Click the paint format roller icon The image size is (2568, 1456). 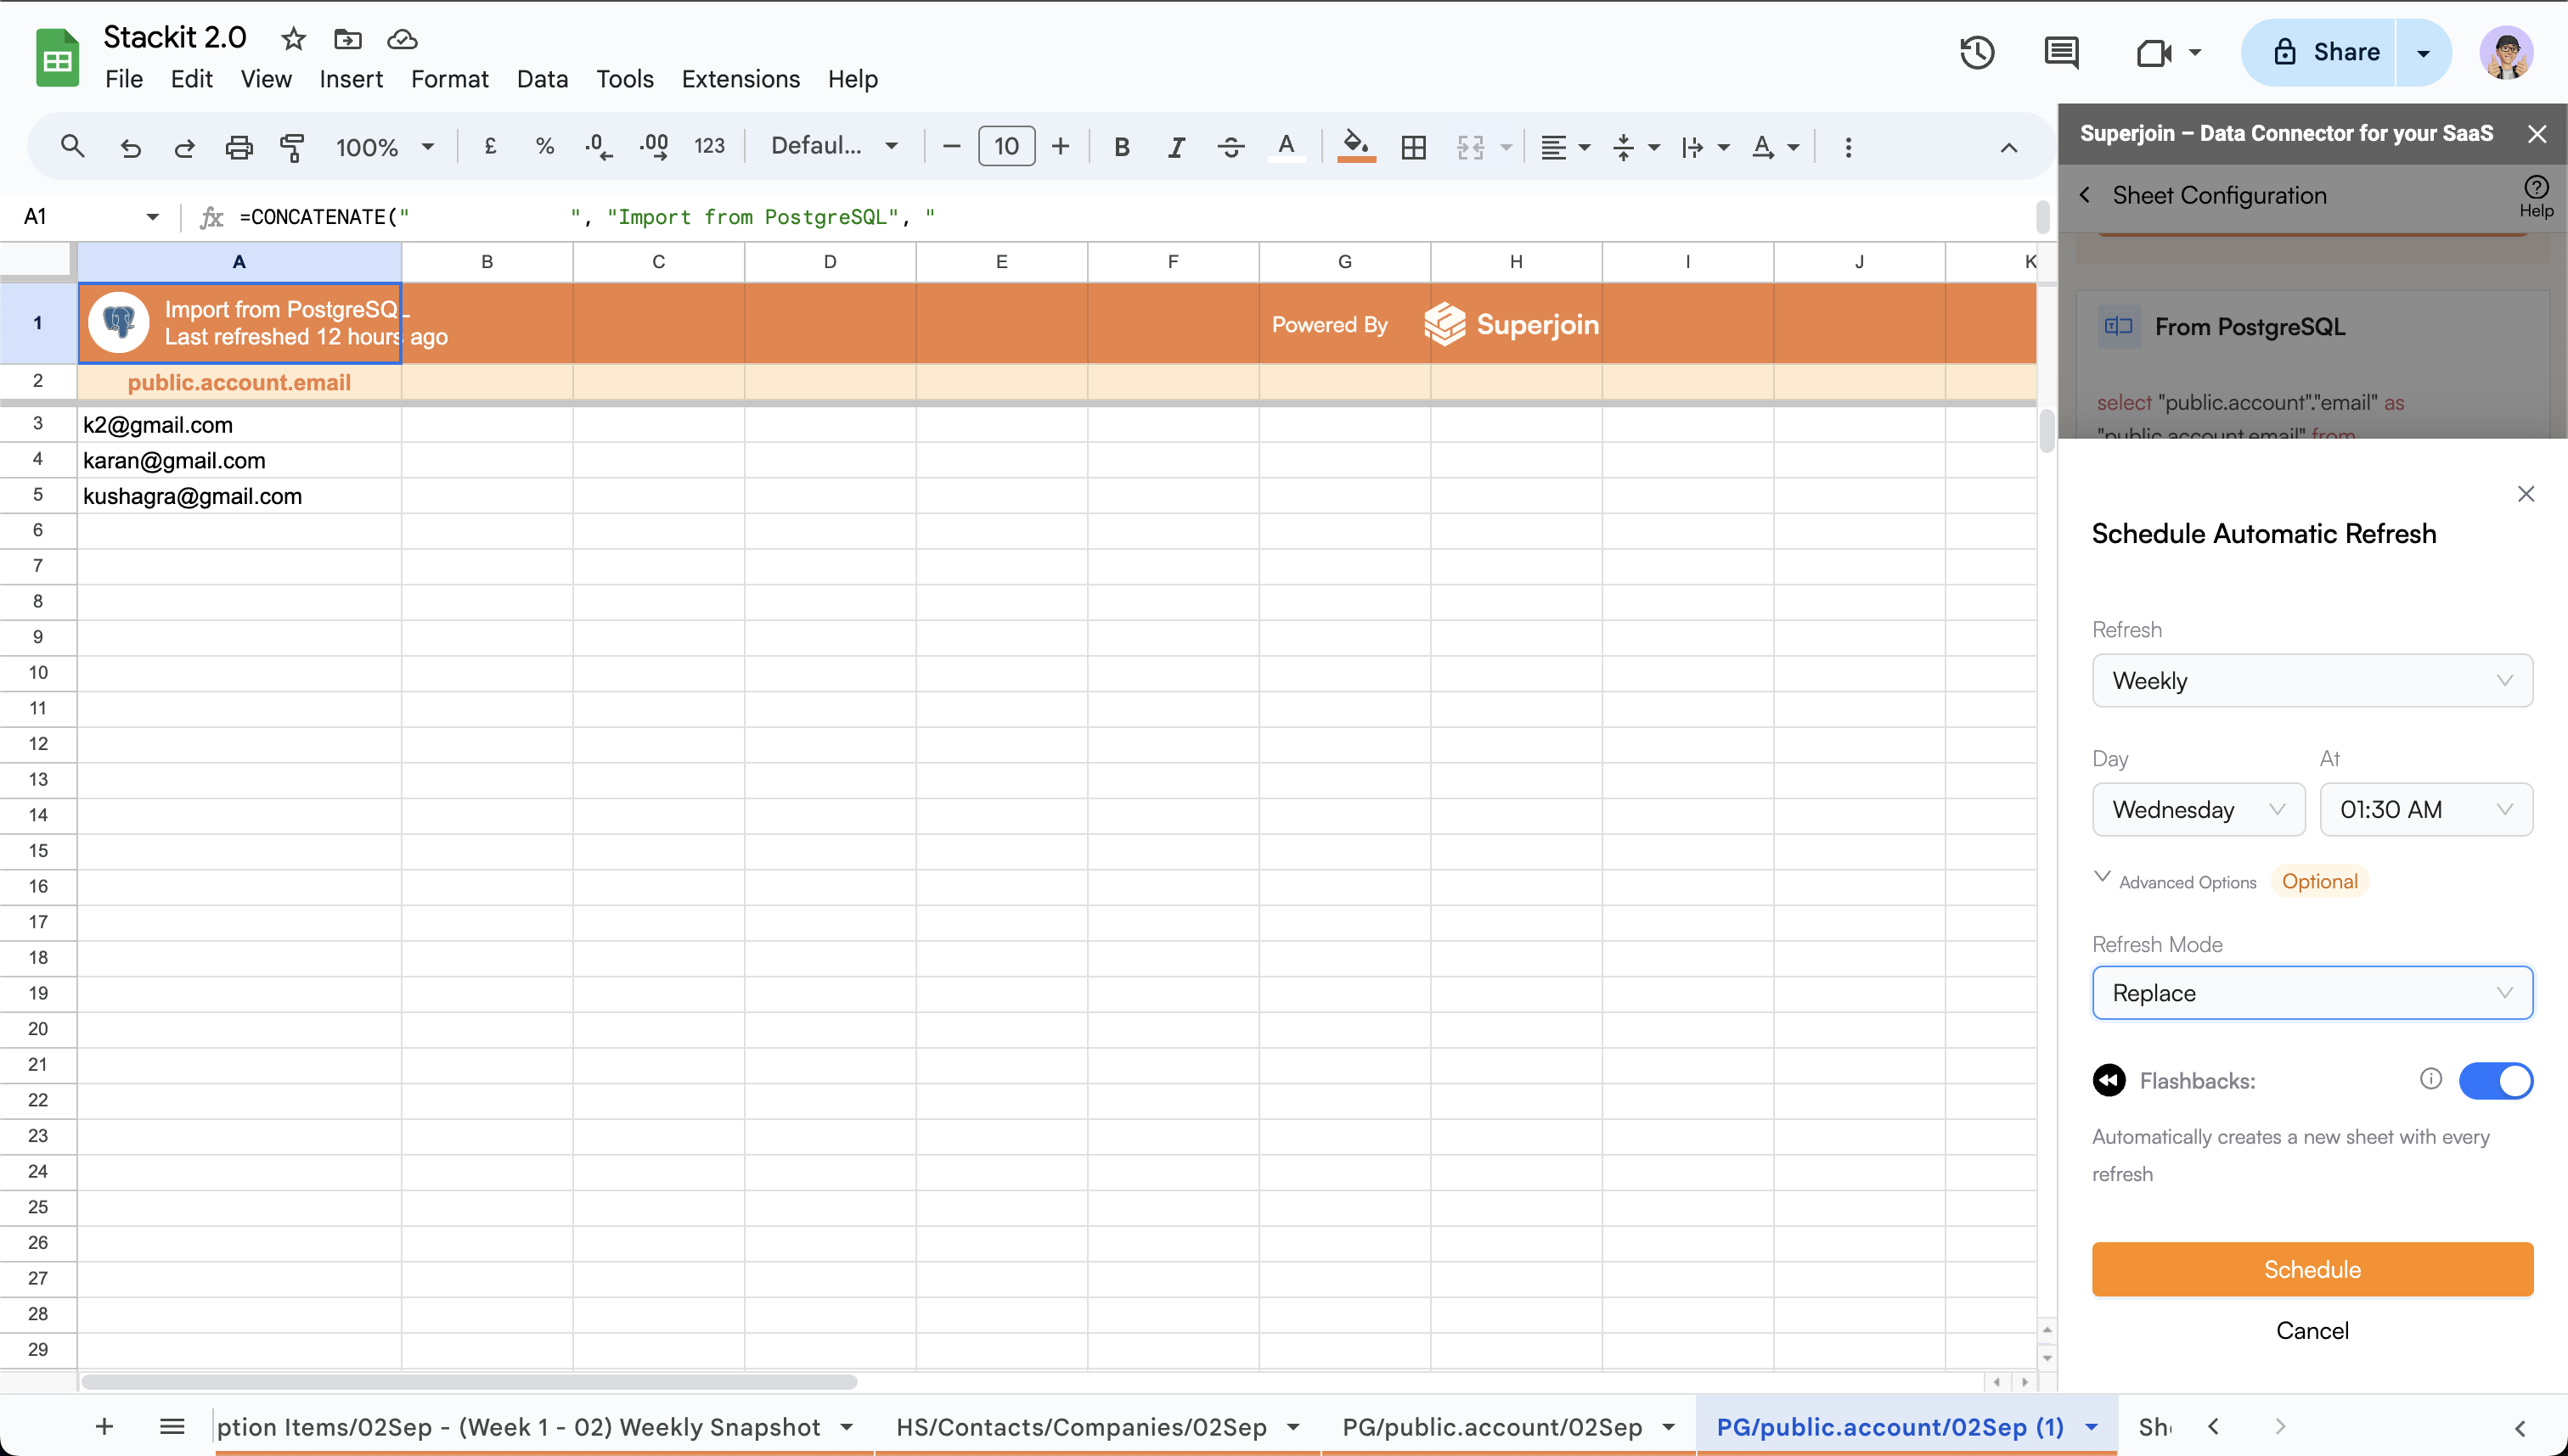(292, 148)
